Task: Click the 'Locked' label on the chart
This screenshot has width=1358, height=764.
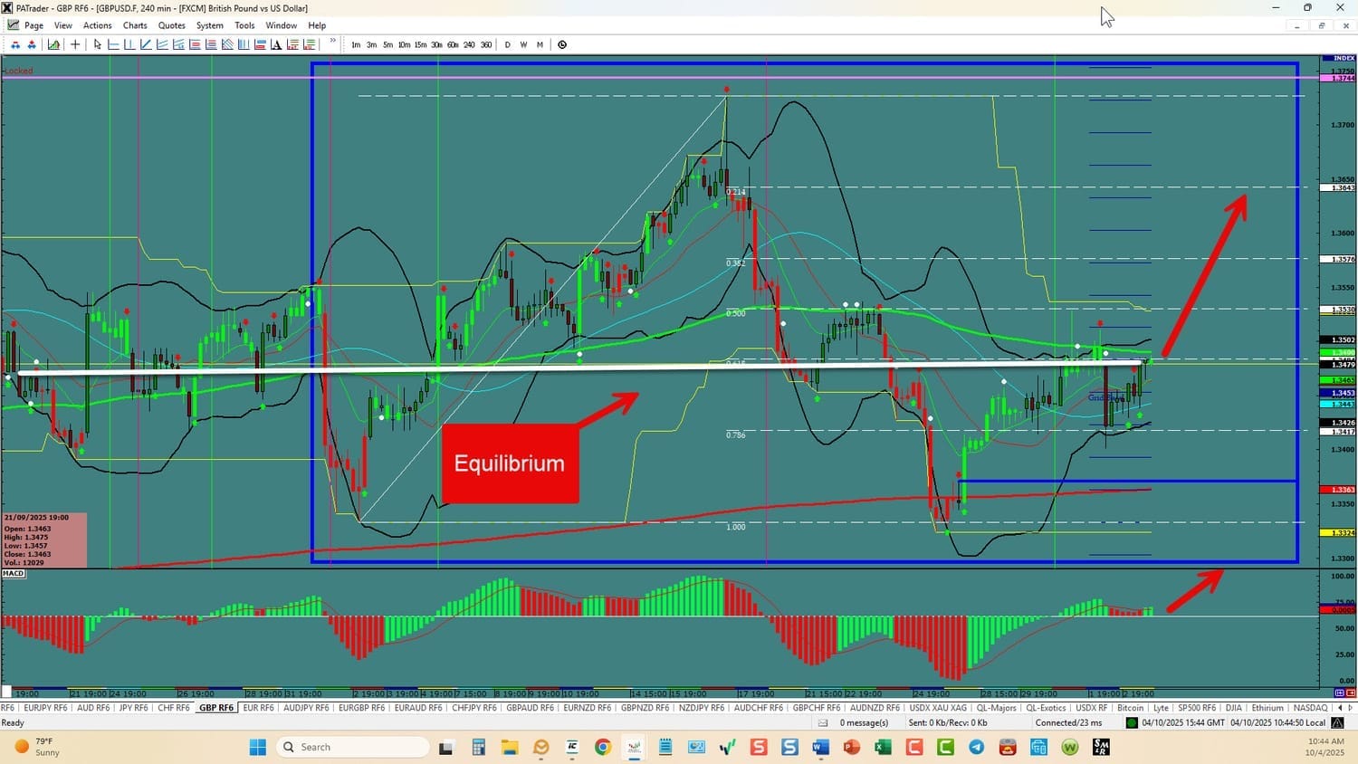Action: pos(18,71)
